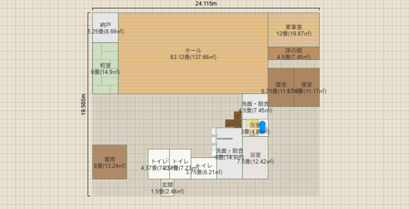Select the トイレ 3.75畳 room

point(204,168)
